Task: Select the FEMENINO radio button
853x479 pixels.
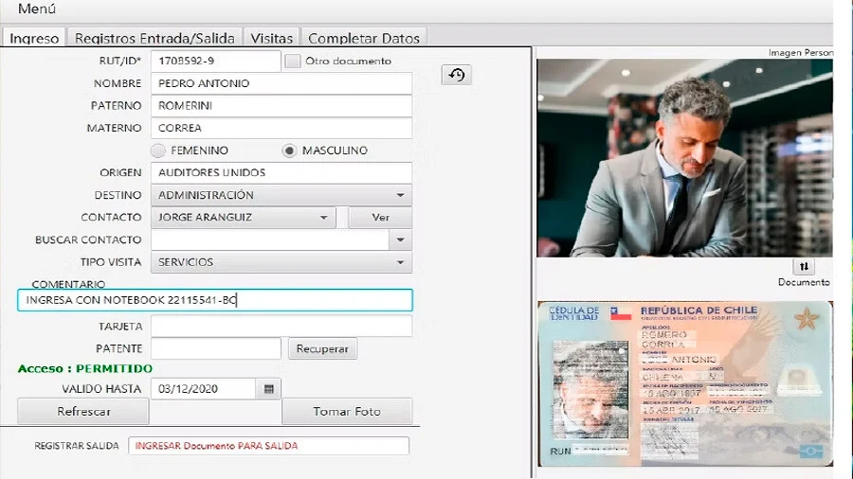Action: (x=158, y=151)
